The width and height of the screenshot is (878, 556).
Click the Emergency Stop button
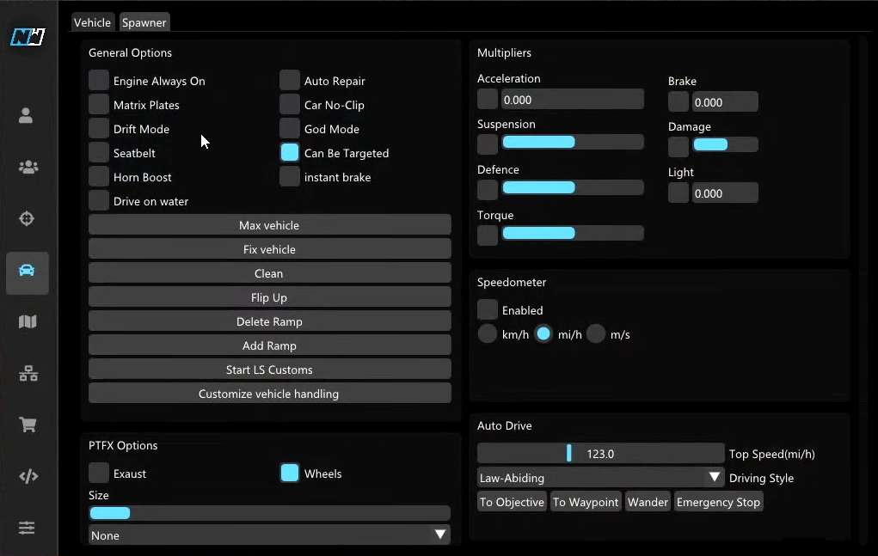pos(718,502)
